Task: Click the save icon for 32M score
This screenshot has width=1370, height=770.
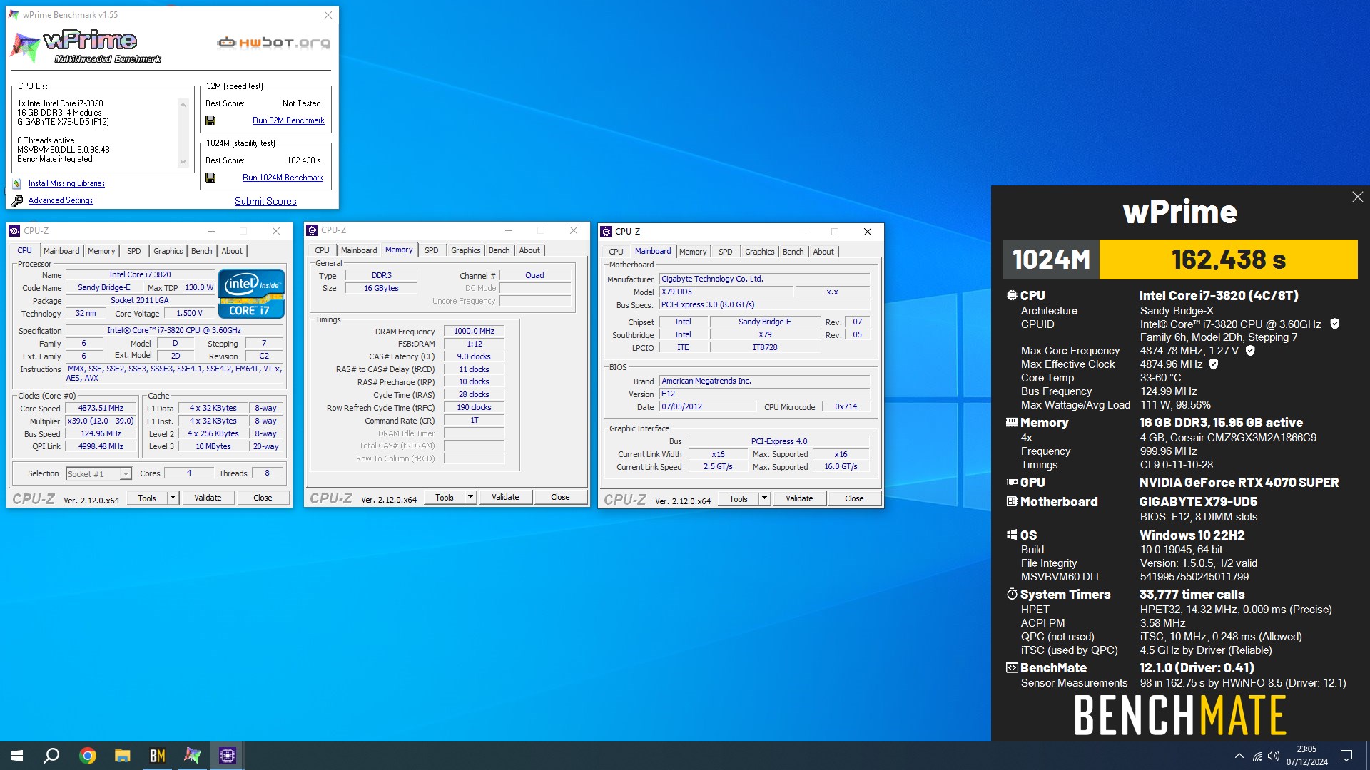Action: [x=210, y=120]
